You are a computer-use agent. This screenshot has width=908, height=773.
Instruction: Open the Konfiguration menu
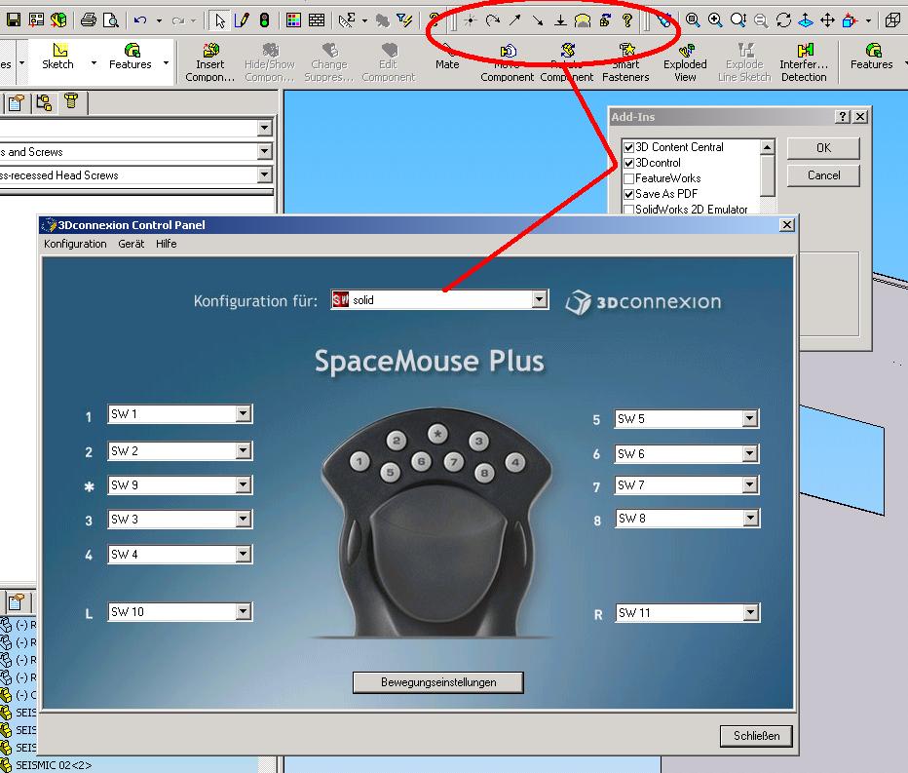pos(75,244)
